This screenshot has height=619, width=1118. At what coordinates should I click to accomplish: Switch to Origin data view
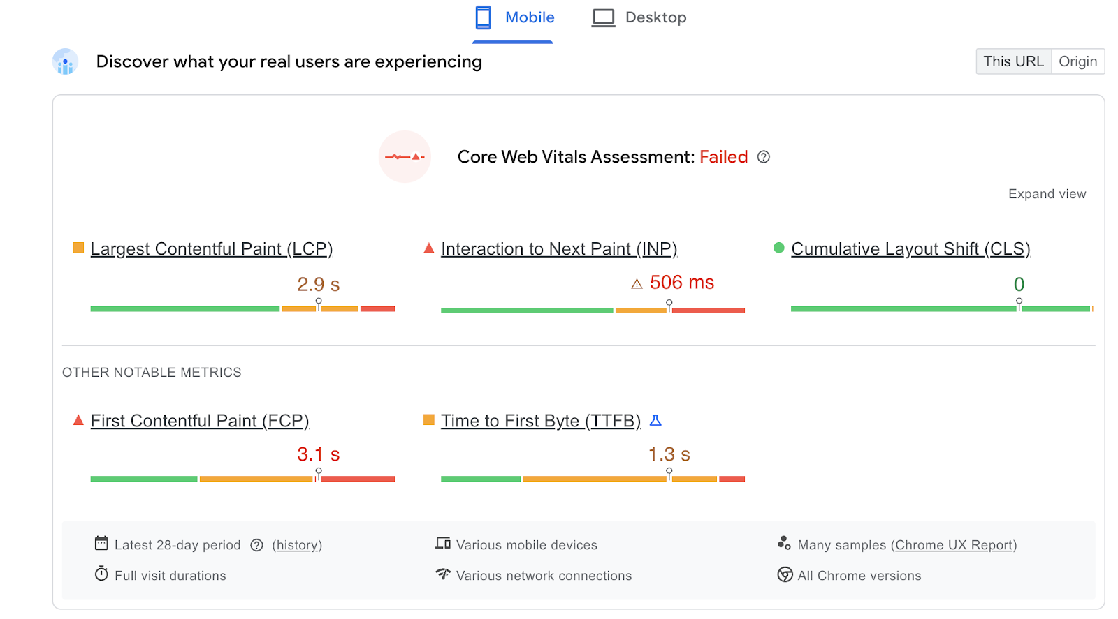(1077, 61)
